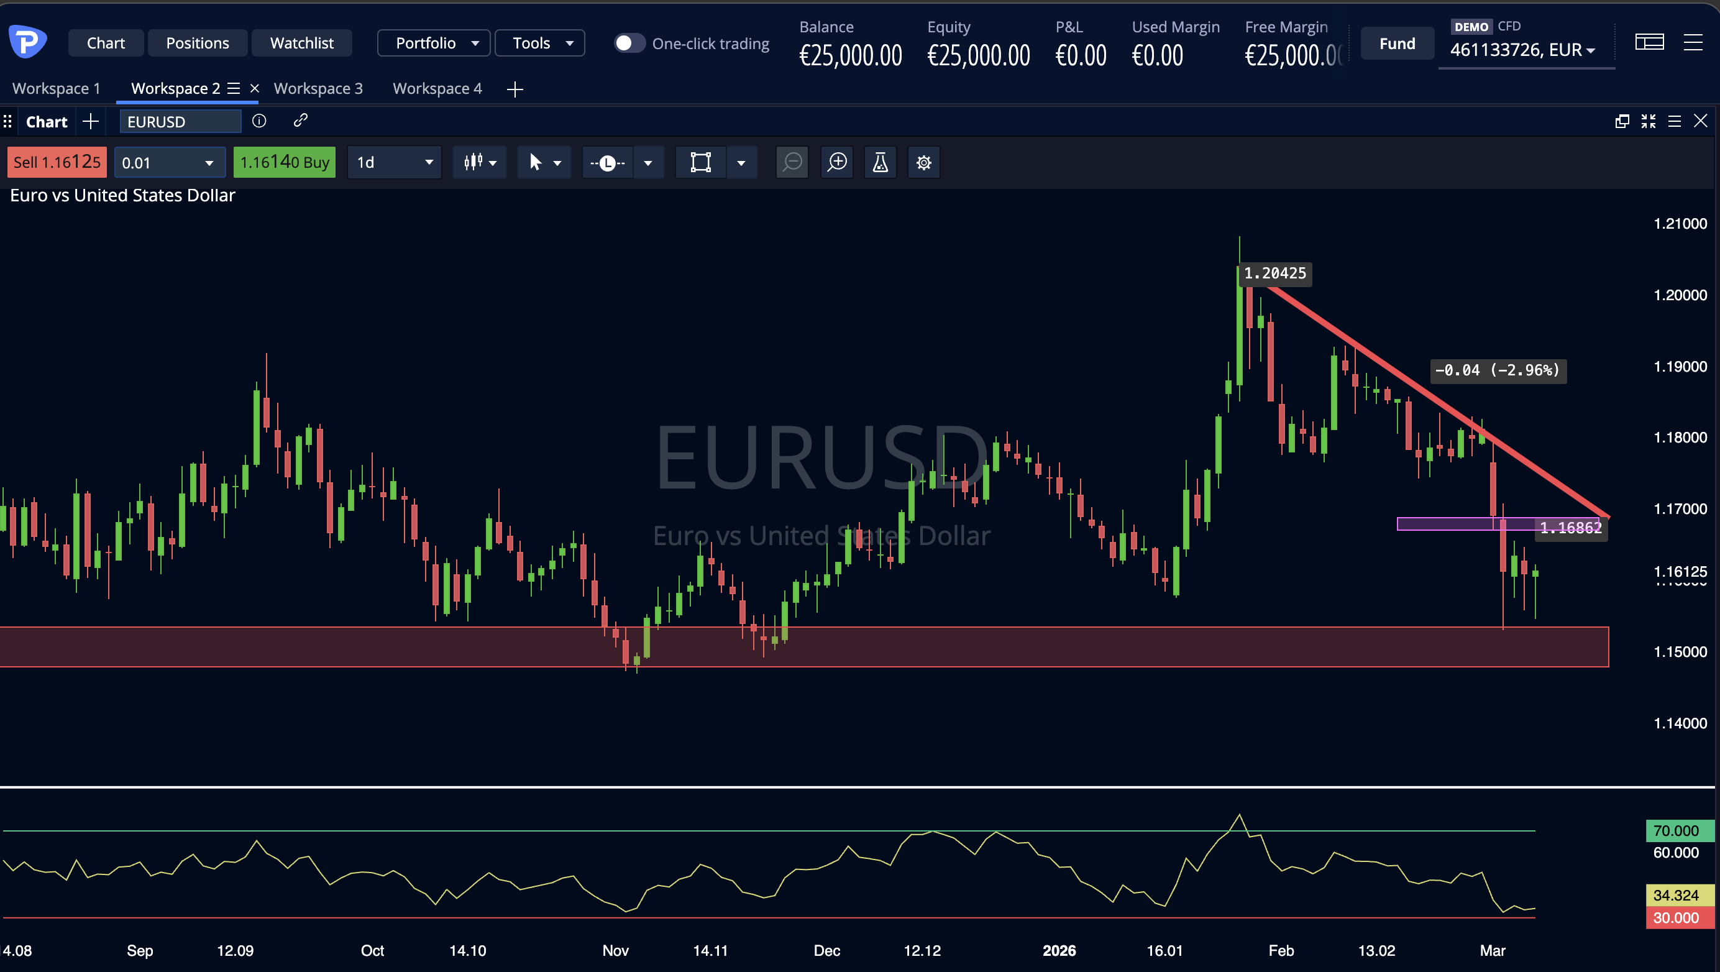Open chart settings via the gear icon
This screenshot has width=1720, height=972.
(x=923, y=162)
